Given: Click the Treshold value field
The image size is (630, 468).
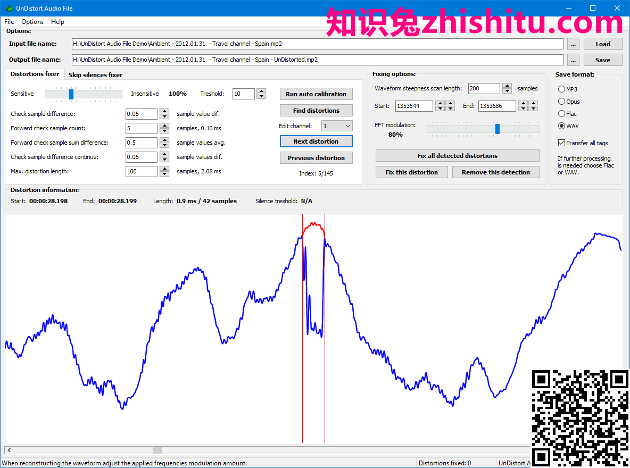Looking at the screenshot, I should (244, 94).
